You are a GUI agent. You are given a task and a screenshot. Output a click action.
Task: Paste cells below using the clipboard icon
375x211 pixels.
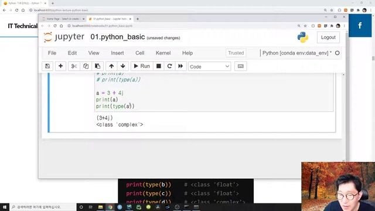click(98, 66)
